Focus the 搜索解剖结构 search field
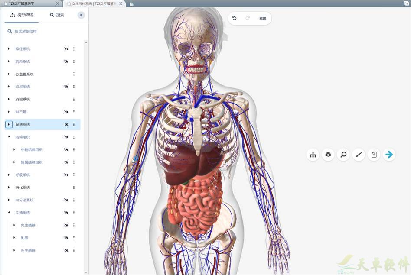Screen dimensions: 411x275 (x=45, y=32)
